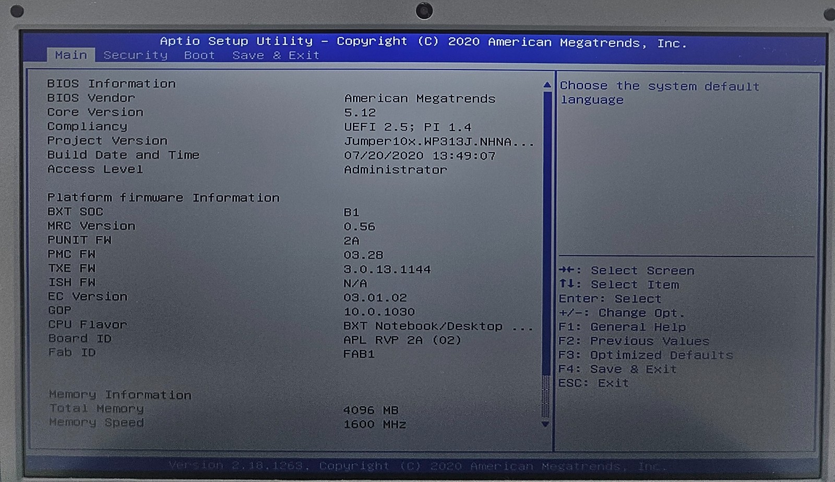Click the 03.01.02 value

coord(375,298)
